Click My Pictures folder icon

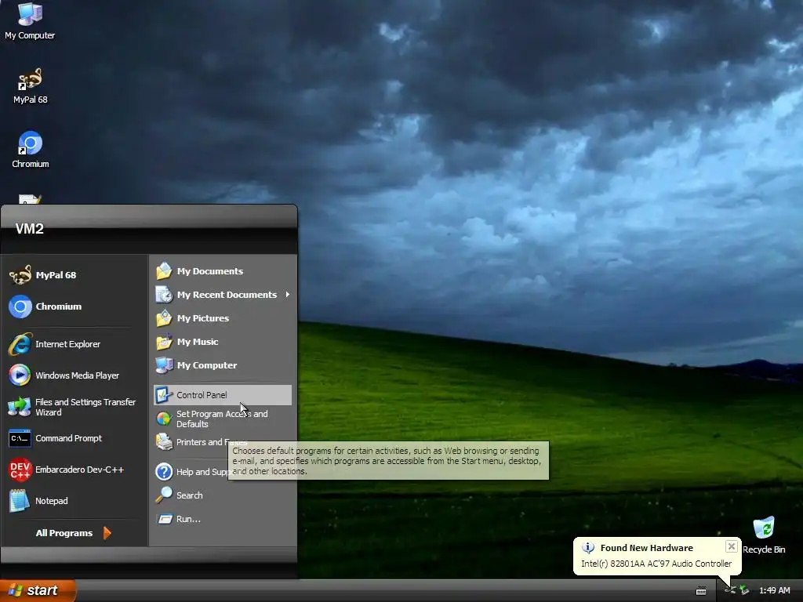point(164,318)
